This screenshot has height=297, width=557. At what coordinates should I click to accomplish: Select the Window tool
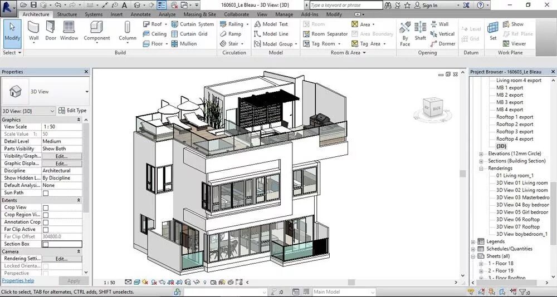[69, 31]
